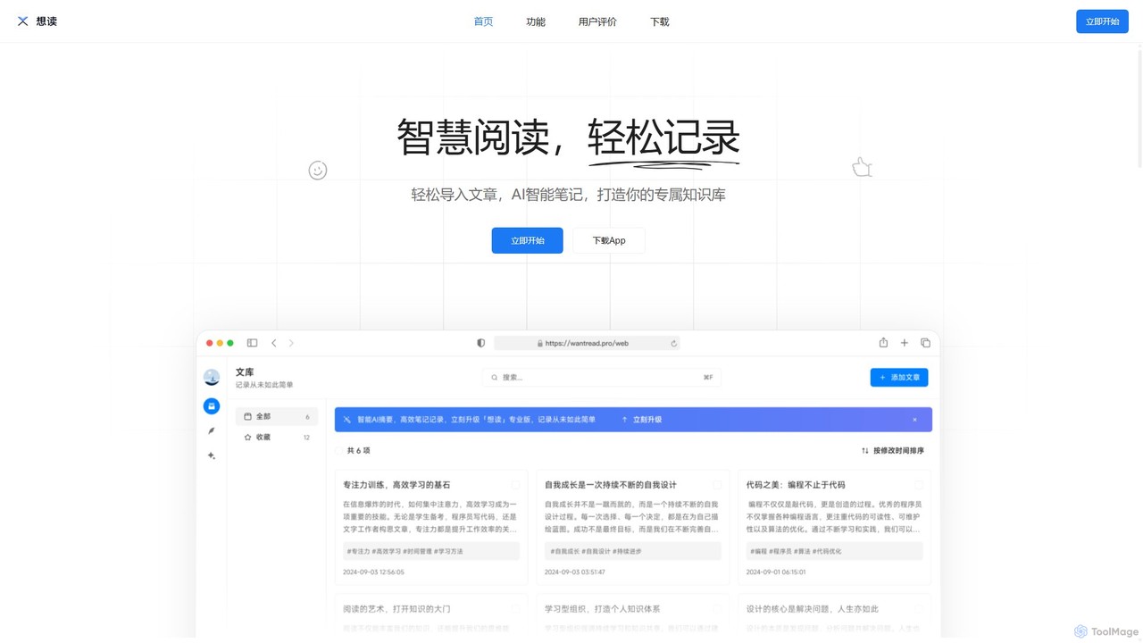Go back with the browser back arrow
The image size is (1143, 643).
pyautogui.click(x=274, y=343)
